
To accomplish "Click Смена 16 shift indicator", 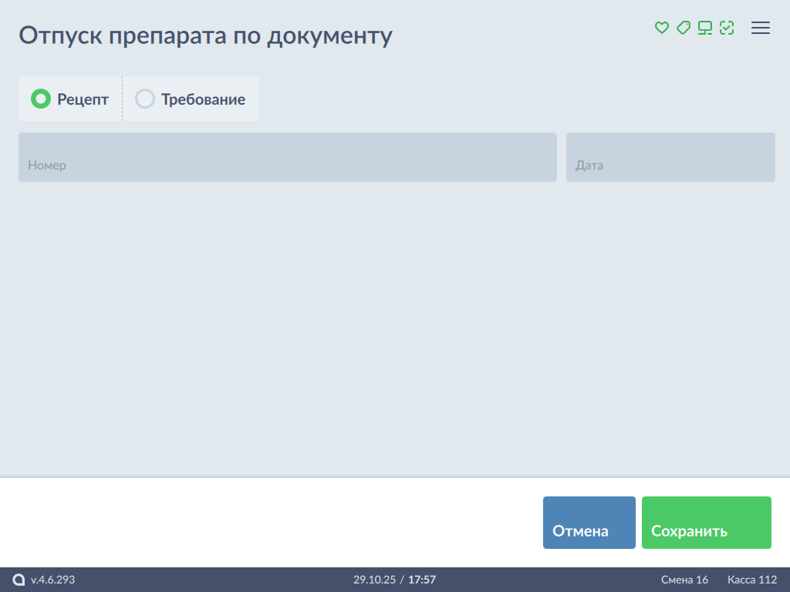I will tap(684, 580).
